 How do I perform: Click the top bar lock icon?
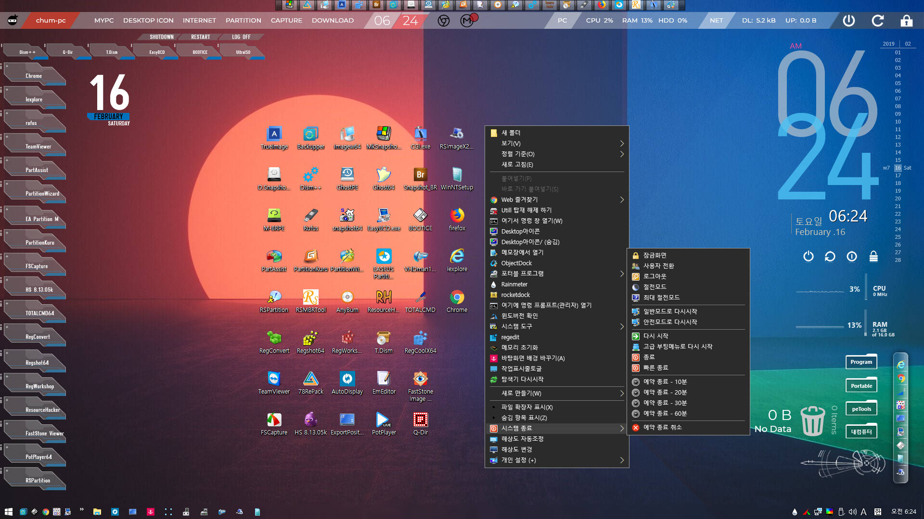coord(907,21)
